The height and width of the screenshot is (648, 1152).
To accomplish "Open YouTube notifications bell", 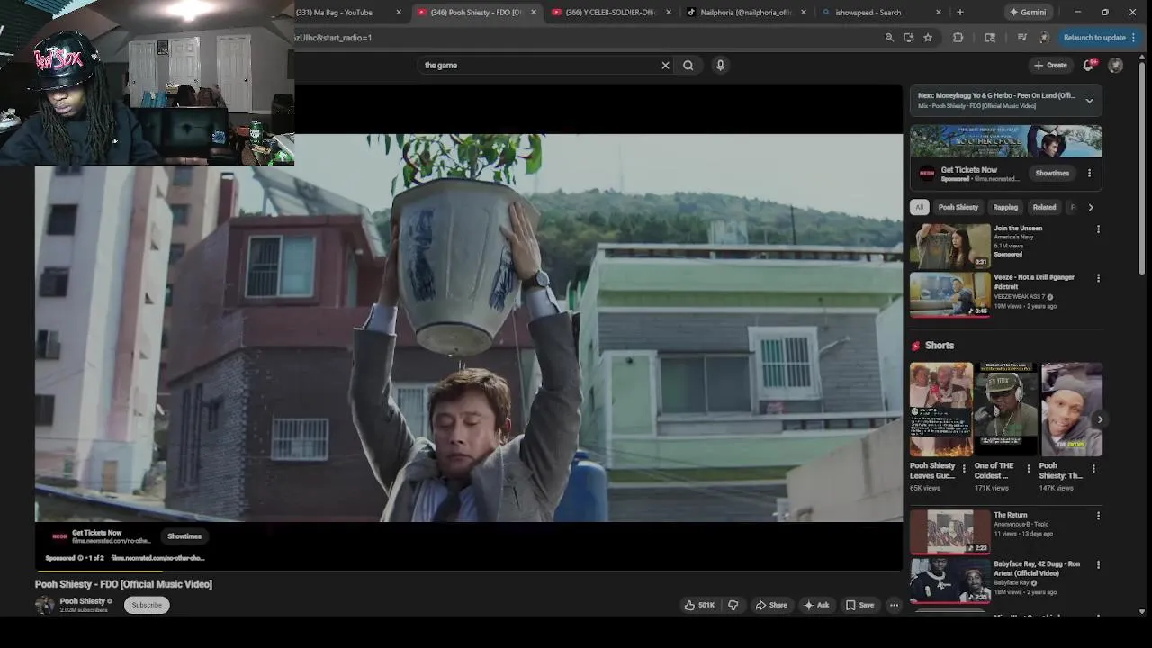I will 1088,65.
